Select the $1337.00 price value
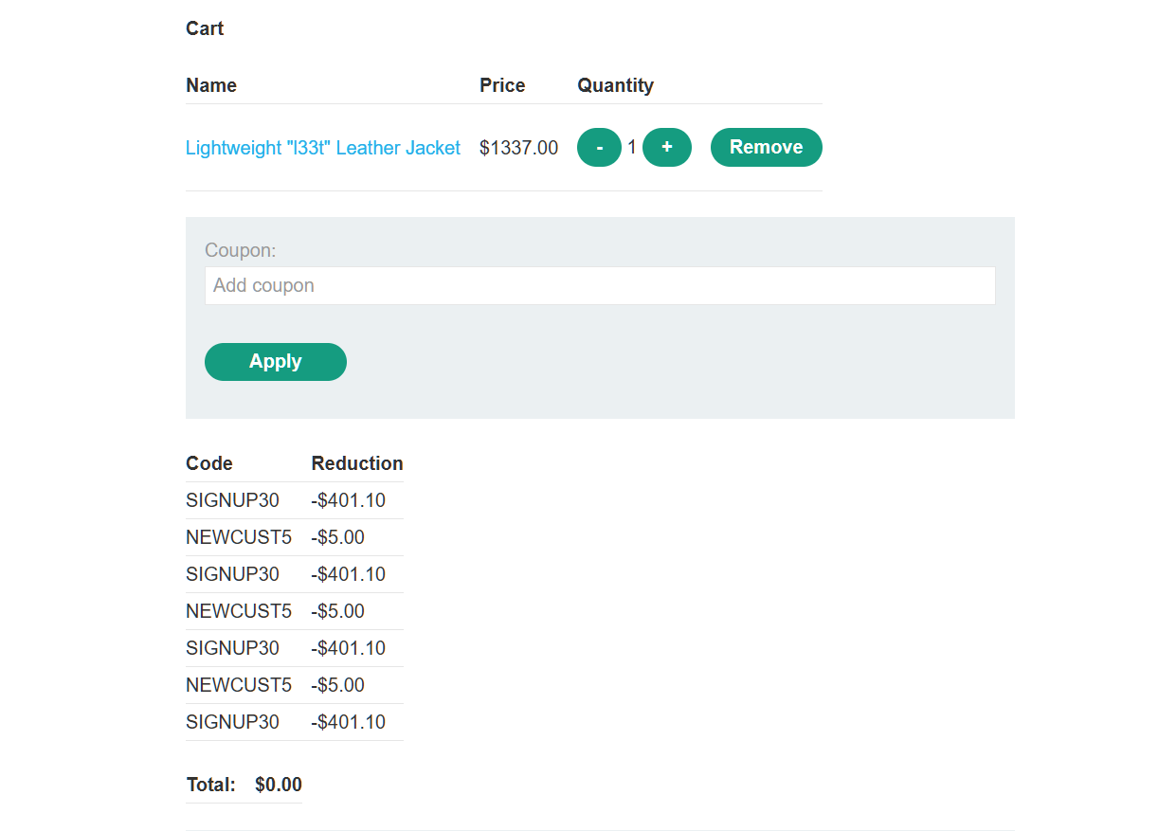Screen dimensions: 1176x831 coord(518,148)
